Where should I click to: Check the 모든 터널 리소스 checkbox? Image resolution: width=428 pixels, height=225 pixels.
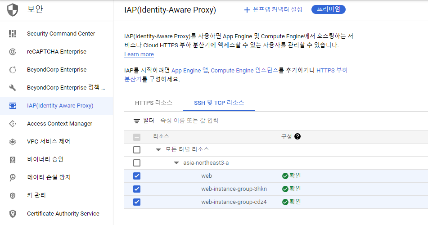[137, 150]
